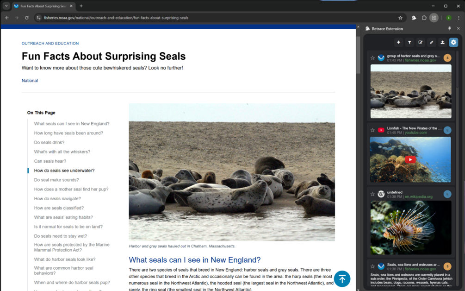
Task: Click the edit note icon in Retrace
Action: 420,43
